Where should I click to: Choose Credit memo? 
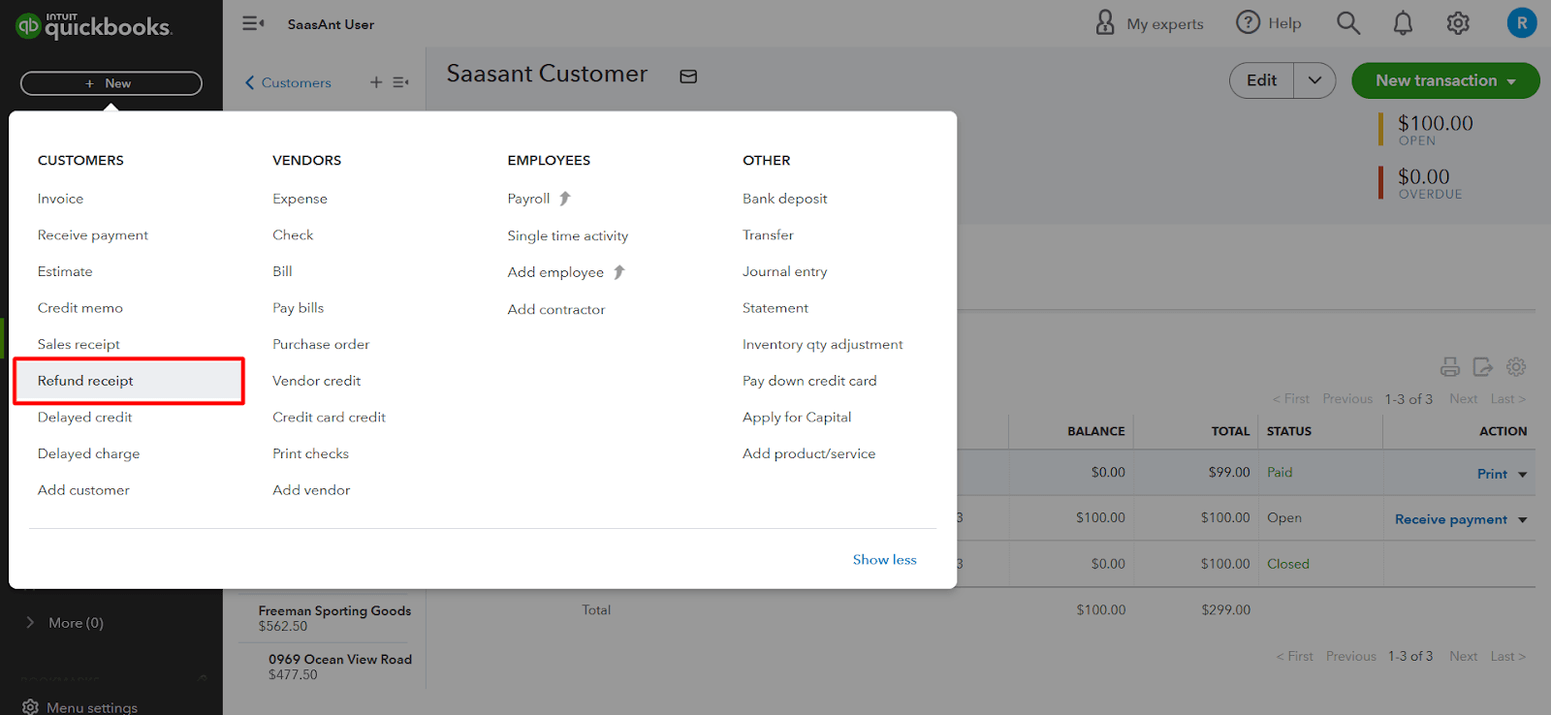[80, 308]
